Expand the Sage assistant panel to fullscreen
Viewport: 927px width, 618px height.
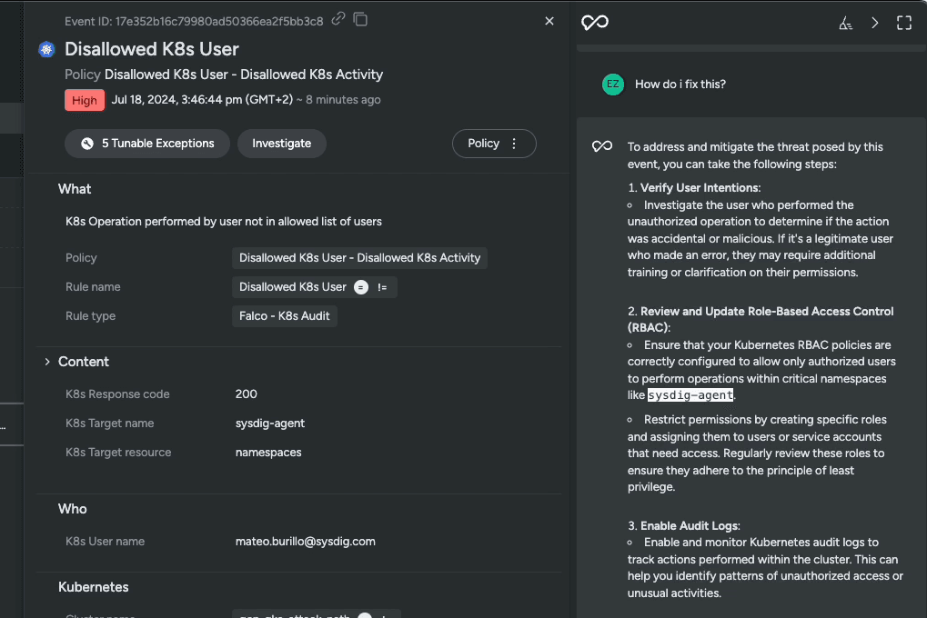[904, 23]
